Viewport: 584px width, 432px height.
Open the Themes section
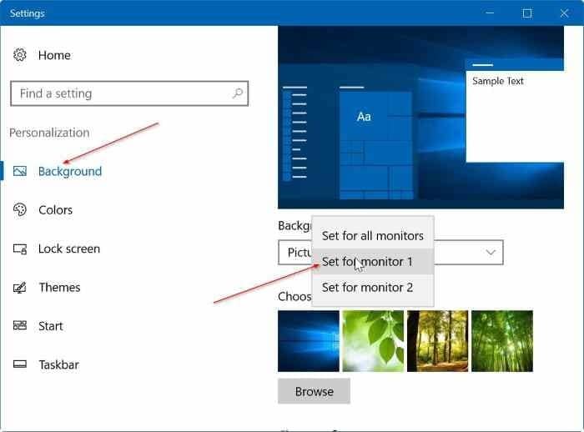(x=59, y=288)
